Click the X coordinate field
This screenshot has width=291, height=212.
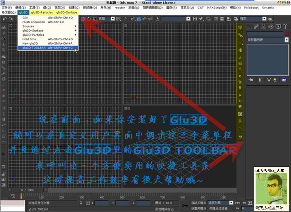101,203
